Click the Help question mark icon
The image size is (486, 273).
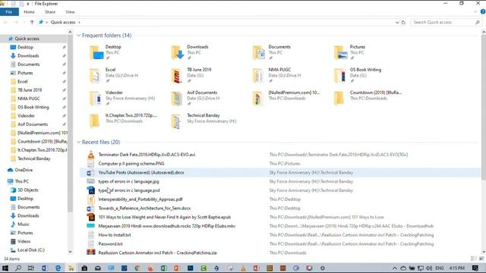coord(483,12)
